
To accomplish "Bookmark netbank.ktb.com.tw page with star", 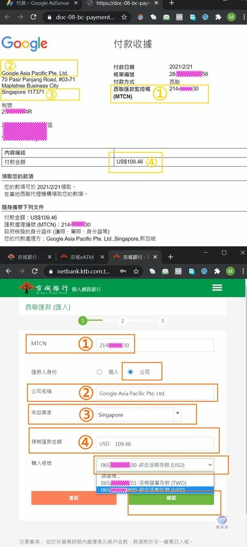I will (x=136, y=271).
